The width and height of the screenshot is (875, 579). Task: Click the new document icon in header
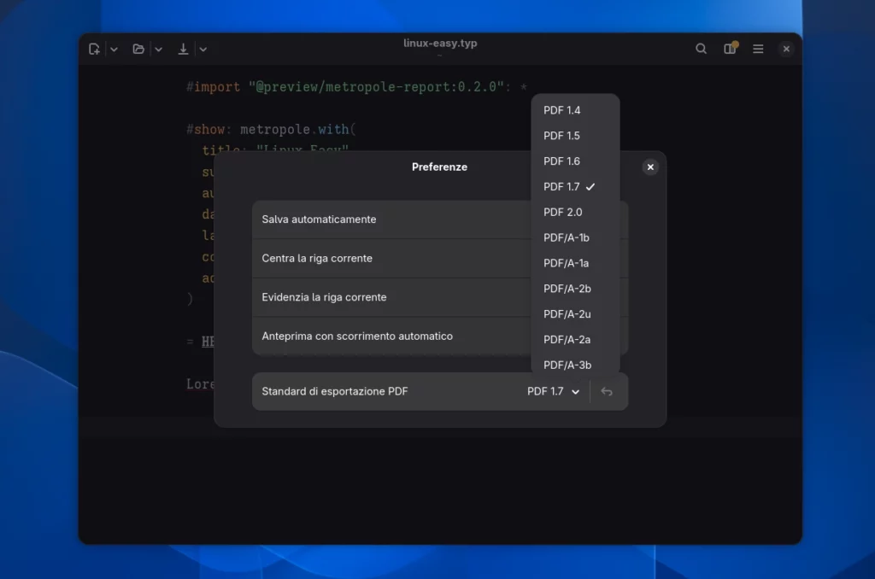pos(94,49)
